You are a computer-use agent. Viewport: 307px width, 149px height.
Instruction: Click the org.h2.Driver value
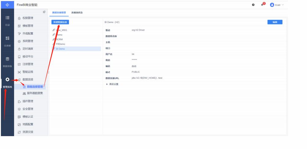coord(138,30)
